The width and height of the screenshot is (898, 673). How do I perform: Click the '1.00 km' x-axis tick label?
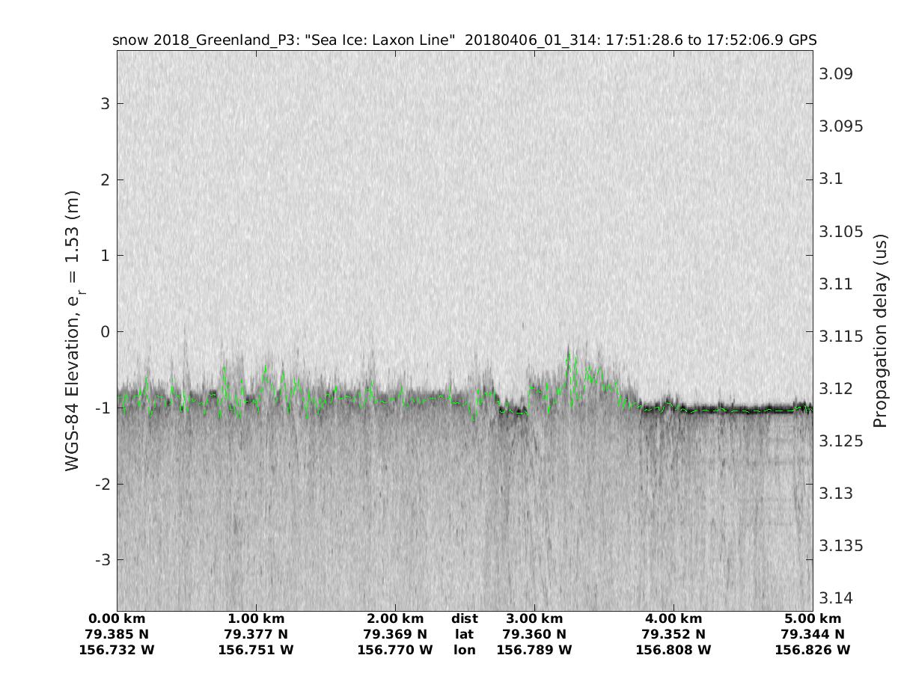pyautogui.click(x=256, y=618)
